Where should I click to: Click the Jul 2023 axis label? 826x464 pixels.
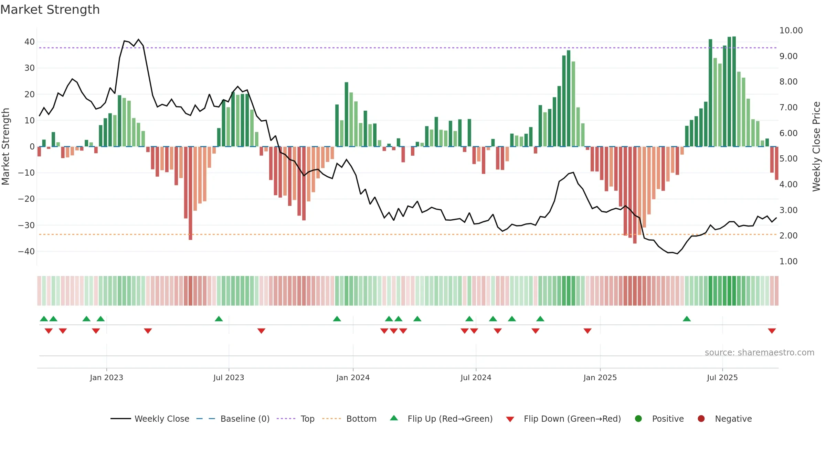[x=229, y=377]
